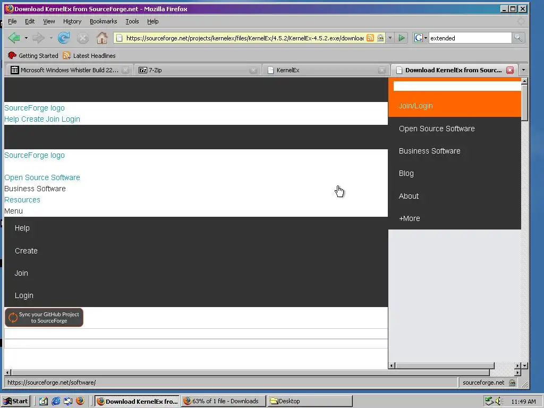Open the list all tabs dropdown

(523, 70)
